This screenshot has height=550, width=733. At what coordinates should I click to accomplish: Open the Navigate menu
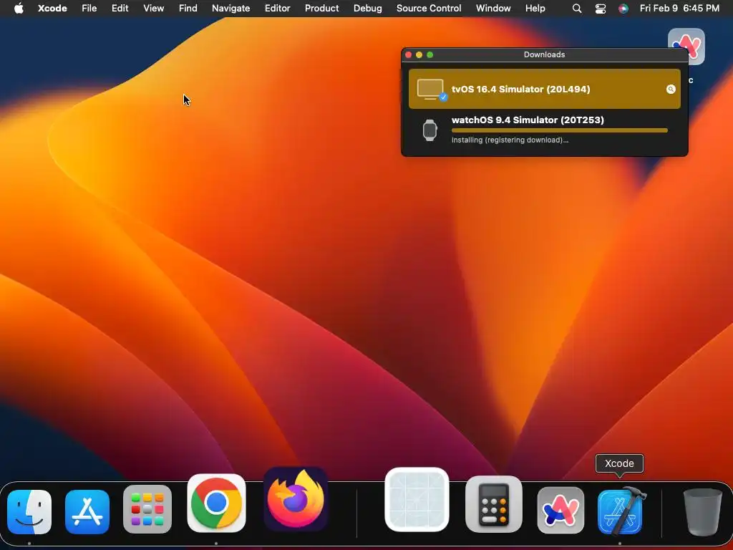231,9
